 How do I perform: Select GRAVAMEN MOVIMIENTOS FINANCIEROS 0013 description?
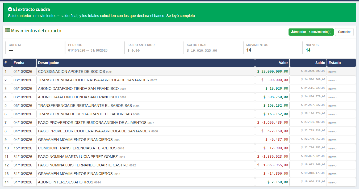(75, 174)
